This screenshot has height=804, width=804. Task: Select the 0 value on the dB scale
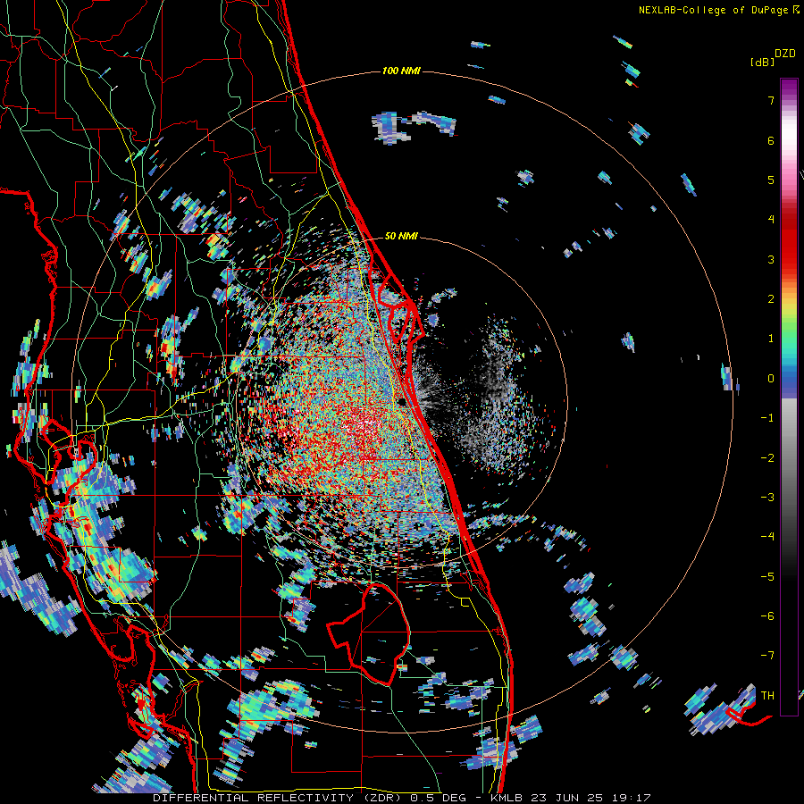[771, 379]
